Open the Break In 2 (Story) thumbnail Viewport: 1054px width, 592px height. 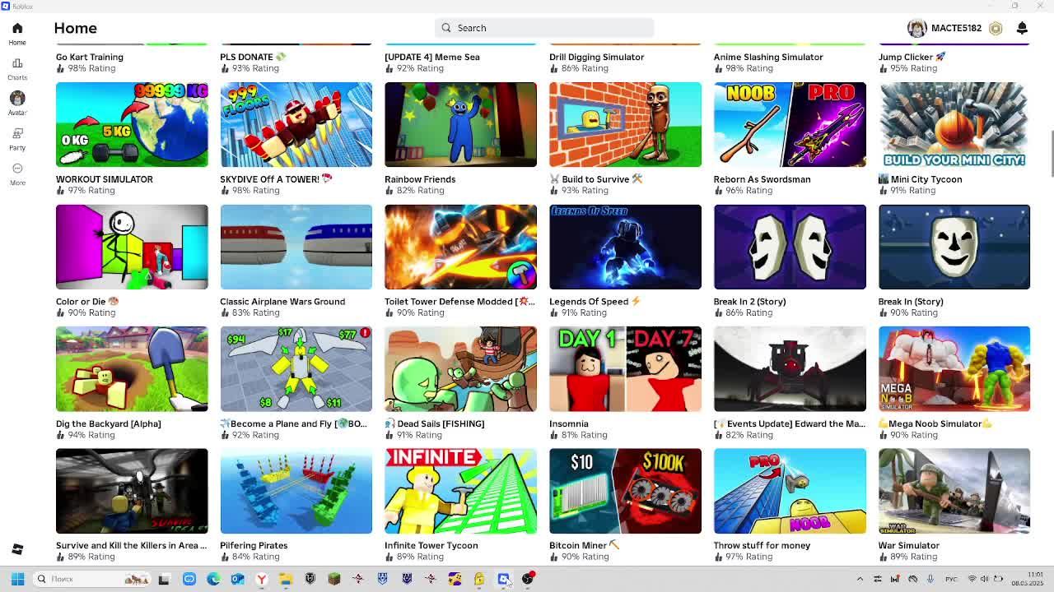pyautogui.click(x=790, y=247)
